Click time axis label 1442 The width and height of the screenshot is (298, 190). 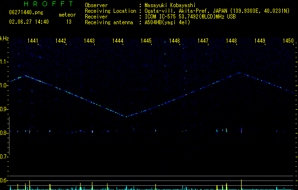61,41
